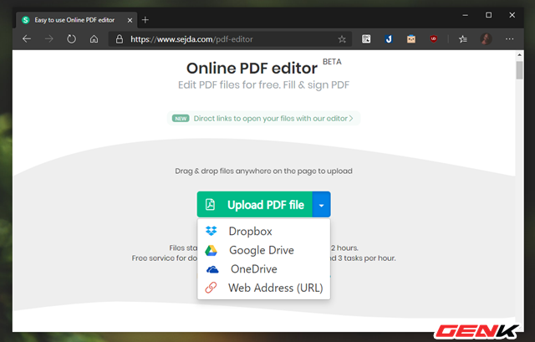Choose Google Drive from the upload menu
This screenshot has height=342, width=535.
click(261, 250)
